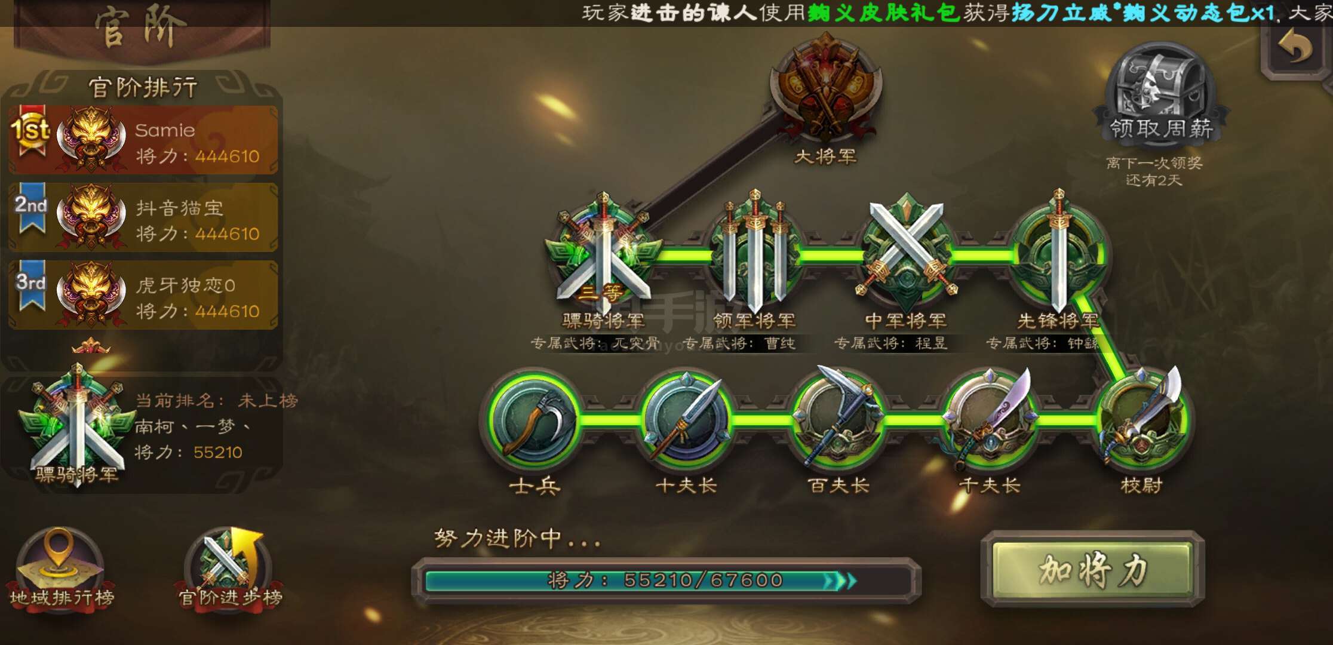Click the 十夫长 dagger rank icon
The width and height of the screenshot is (1333, 645).
click(x=687, y=420)
